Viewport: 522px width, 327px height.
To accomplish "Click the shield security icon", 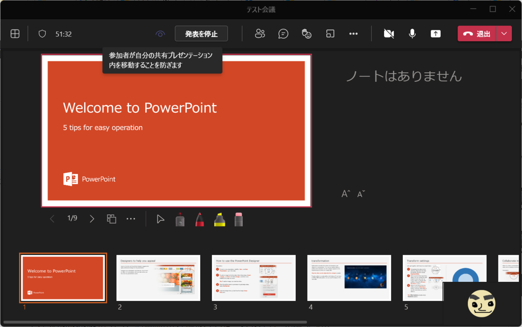I will [42, 34].
